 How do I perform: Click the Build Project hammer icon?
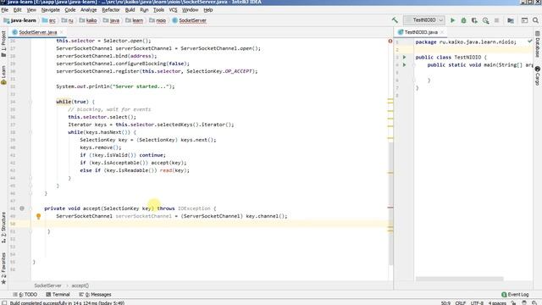395,20
